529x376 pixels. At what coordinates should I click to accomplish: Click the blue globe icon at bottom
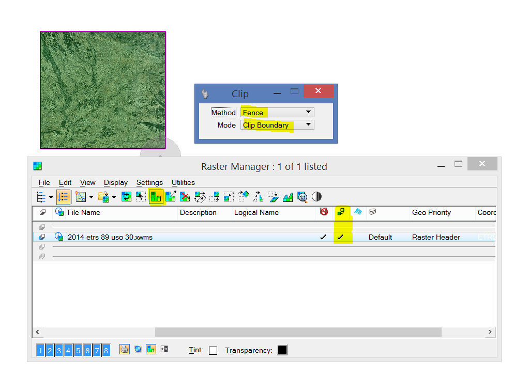[138, 349]
